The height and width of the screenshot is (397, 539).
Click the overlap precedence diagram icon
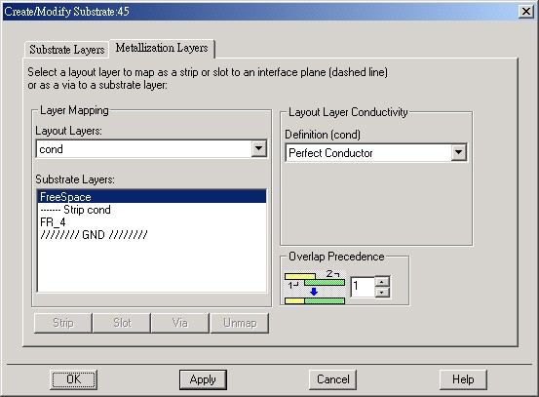pos(315,287)
